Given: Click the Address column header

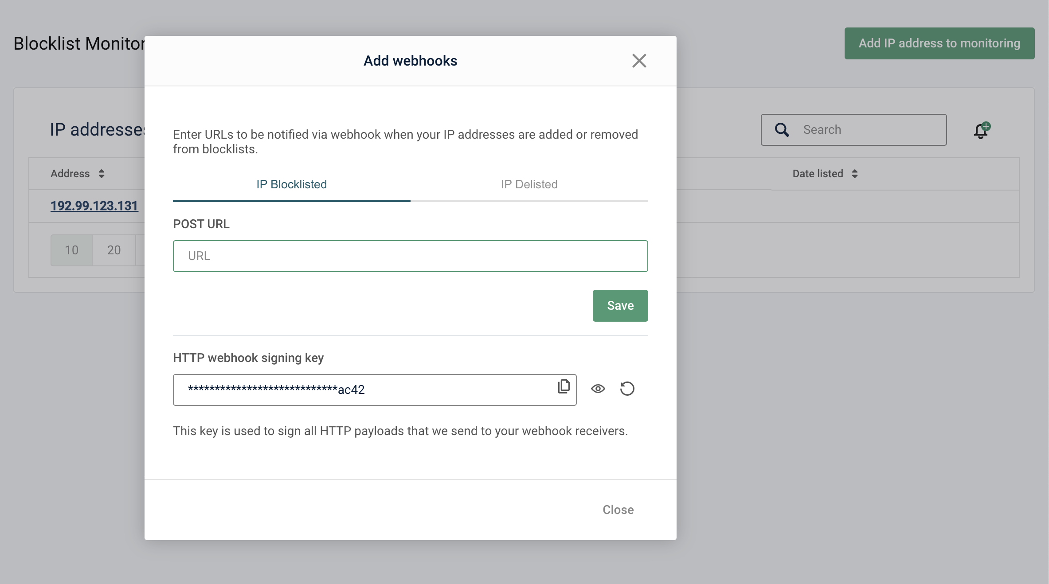Looking at the screenshot, I should click(70, 174).
